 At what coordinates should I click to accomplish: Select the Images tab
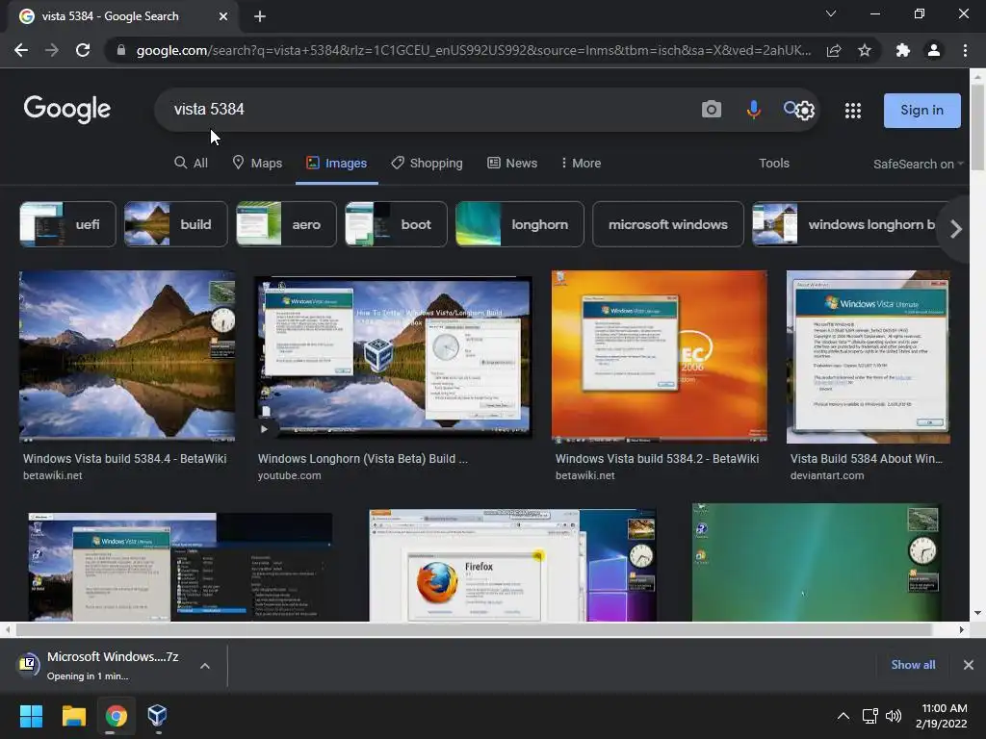(x=336, y=163)
